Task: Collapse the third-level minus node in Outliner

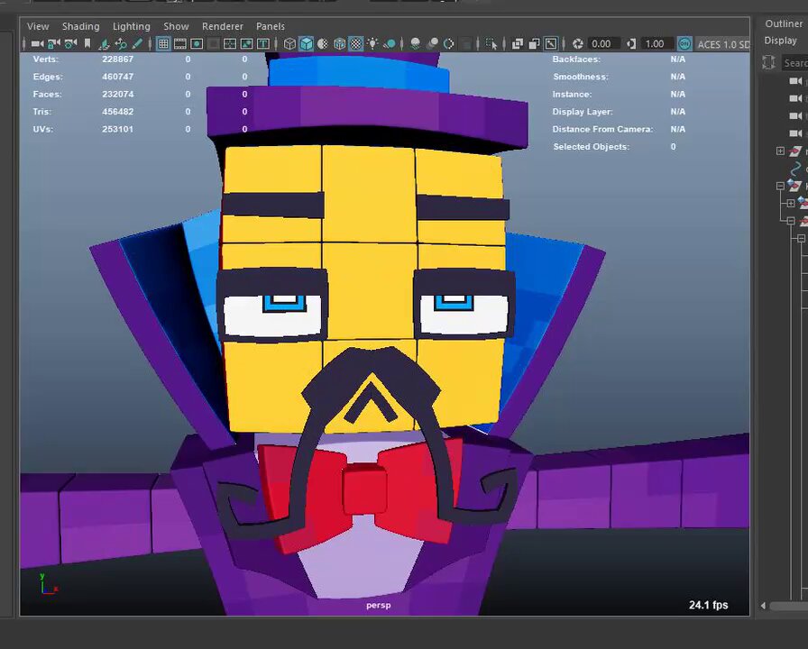Action: (x=801, y=239)
